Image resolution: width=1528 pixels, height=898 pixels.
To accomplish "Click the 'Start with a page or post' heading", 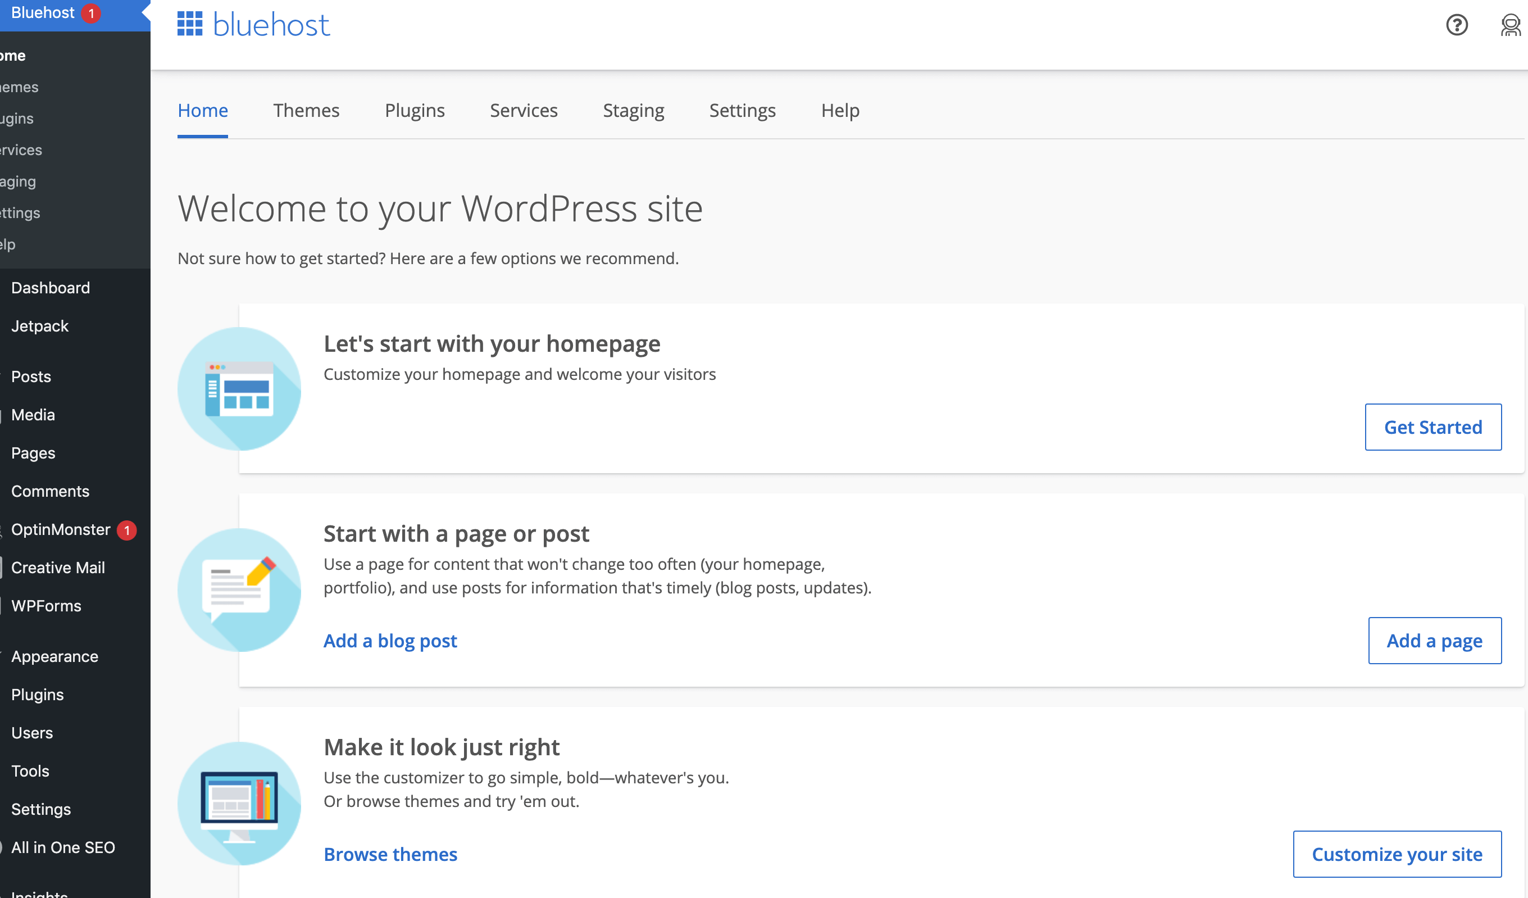I will [x=457, y=534].
